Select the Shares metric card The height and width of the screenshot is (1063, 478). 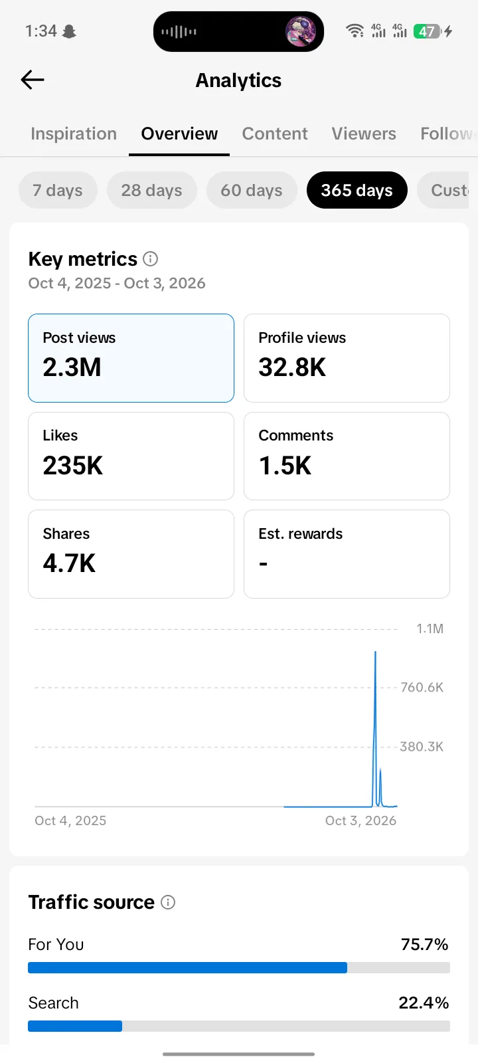tap(131, 554)
